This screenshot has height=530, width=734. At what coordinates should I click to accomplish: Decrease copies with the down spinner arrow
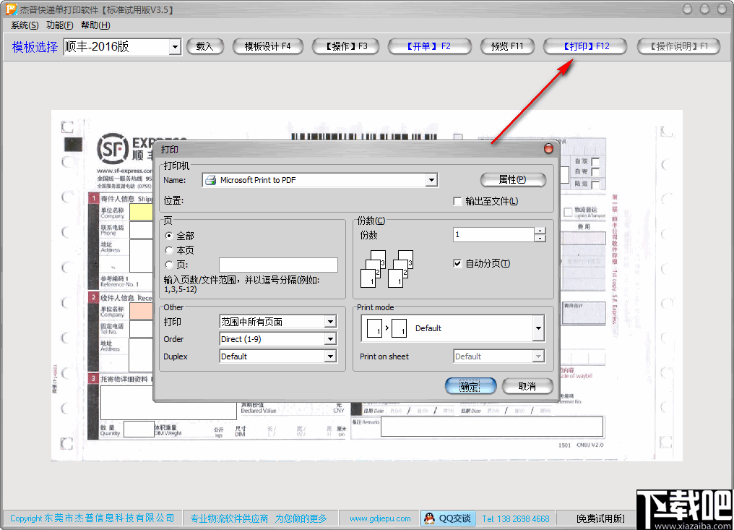pyautogui.click(x=540, y=239)
